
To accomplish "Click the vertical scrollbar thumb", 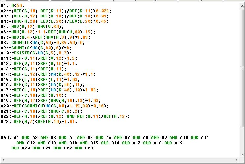I will [x=242, y=68].
